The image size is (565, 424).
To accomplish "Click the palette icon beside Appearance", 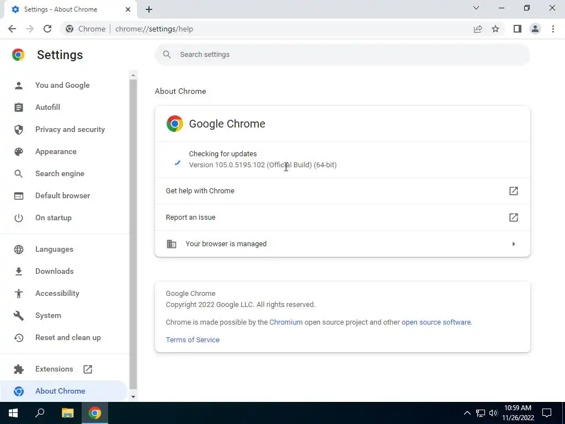I will point(19,151).
